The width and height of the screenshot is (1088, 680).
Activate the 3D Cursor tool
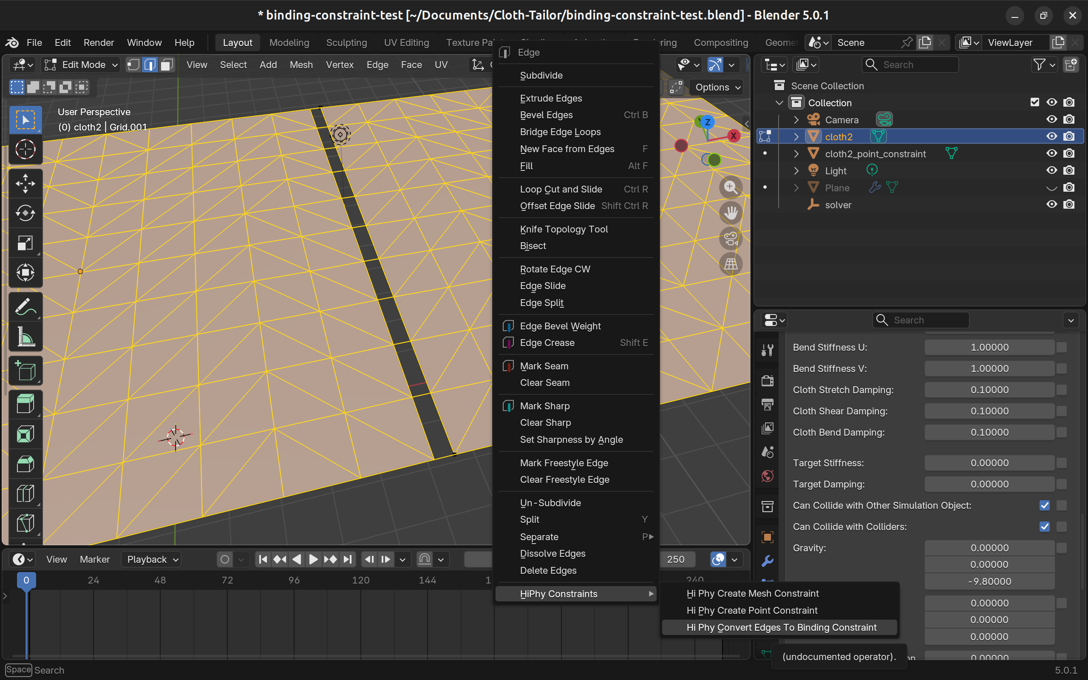point(25,149)
